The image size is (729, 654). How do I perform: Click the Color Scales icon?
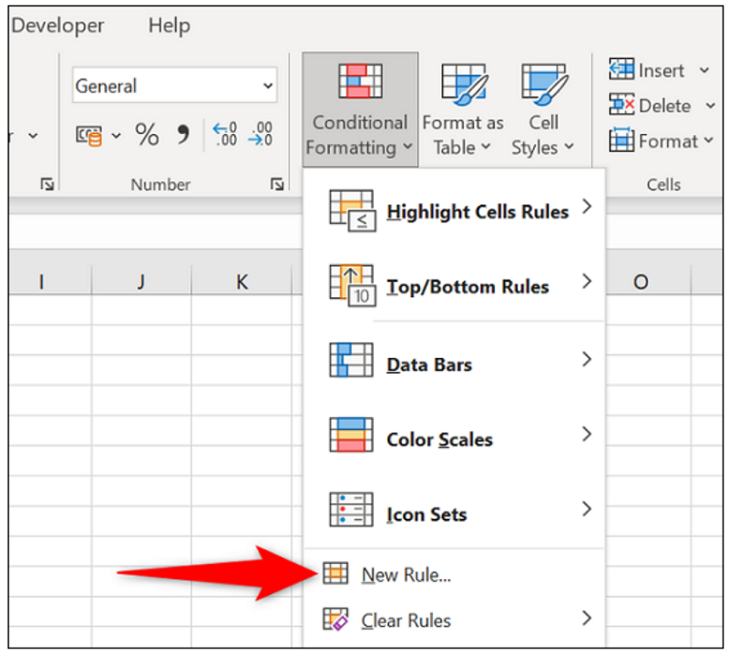tap(351, 434)
